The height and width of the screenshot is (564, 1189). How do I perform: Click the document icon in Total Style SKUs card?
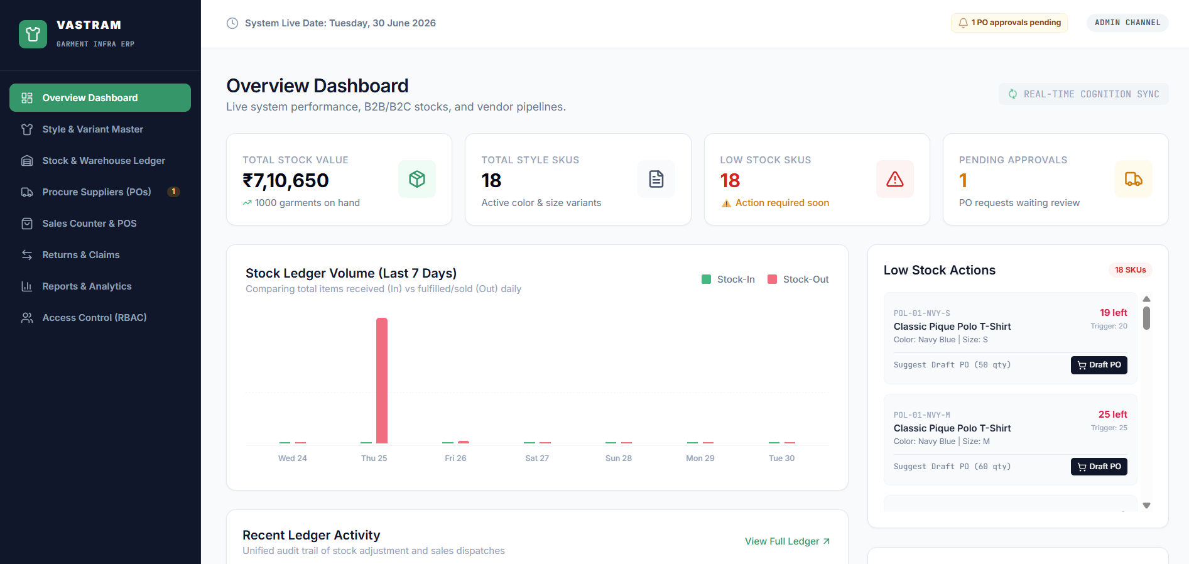pos(656,179)
